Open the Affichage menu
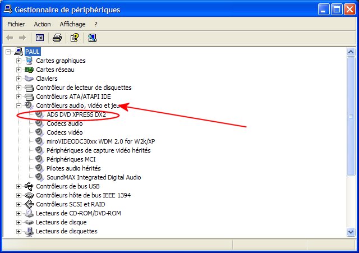This screenshot has height=253, width=359. (x=72, y=24)
